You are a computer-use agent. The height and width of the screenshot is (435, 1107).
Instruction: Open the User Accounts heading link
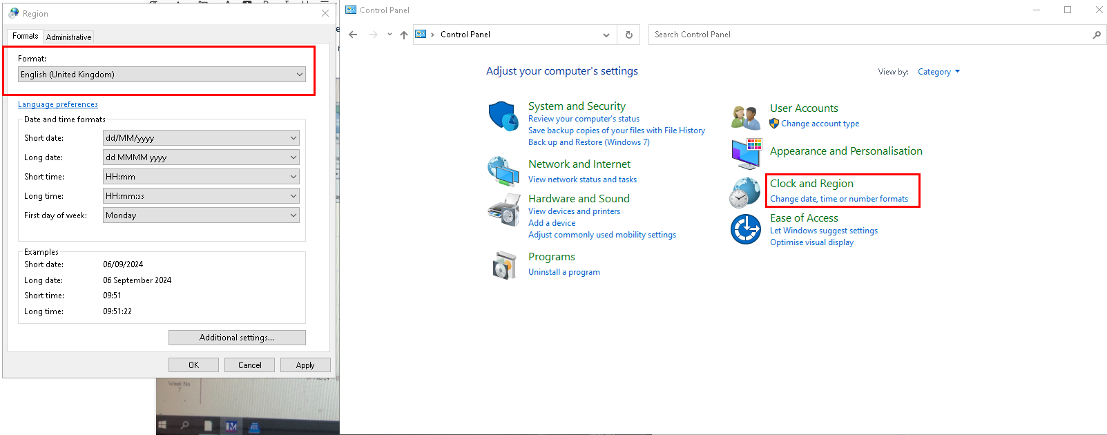click(804, 108)
